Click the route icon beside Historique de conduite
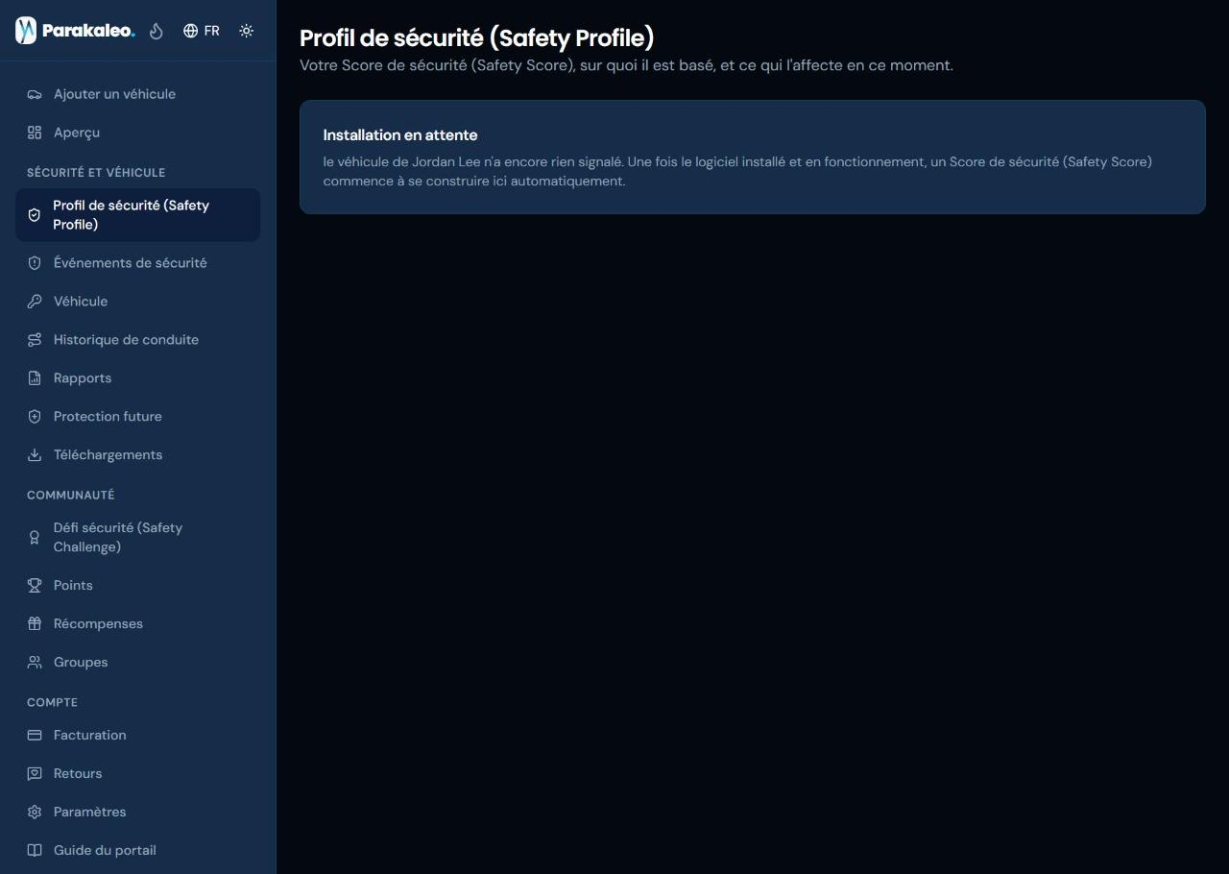This screenshot has width=1229, height=874. tap(35, 340)
